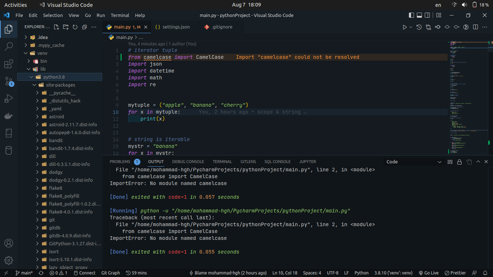This screenshot has width=493, height=277.
Task: Refresh the Explorer file tree
Action: pyautogui.click(x=75, y=27)
